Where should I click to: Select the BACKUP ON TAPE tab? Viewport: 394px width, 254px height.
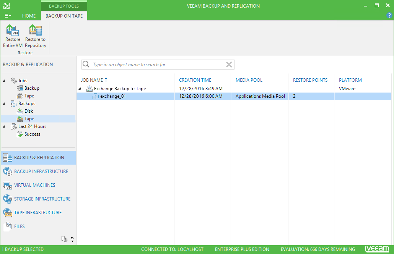click(x=64, y=16)
